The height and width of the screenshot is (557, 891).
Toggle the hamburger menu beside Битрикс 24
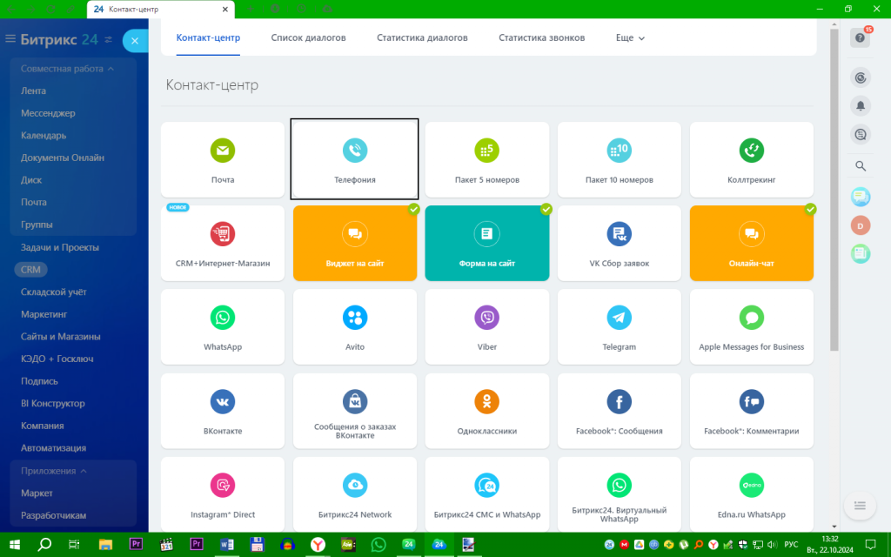(10, 38)
